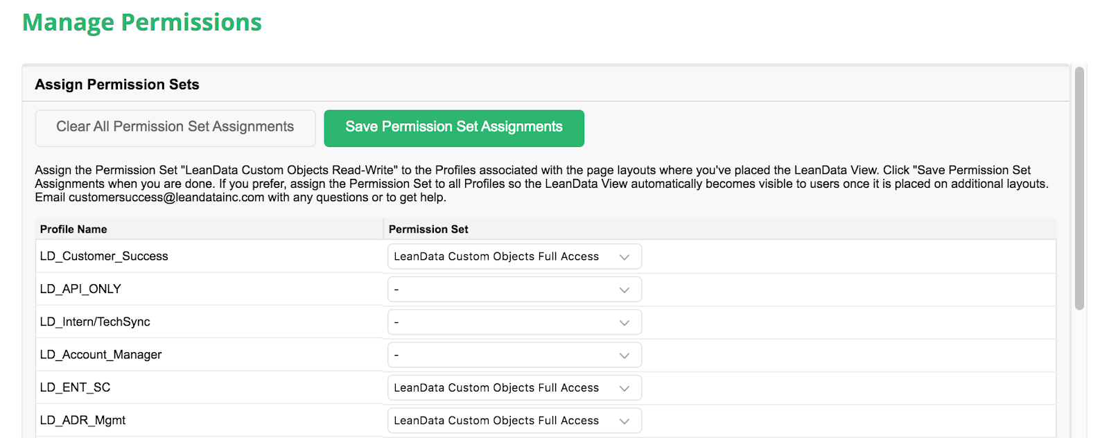The width and height of the screenshot is (1109, 438).
Task: Click the Assign Permission Sets section header
Action: pos(117,85)
